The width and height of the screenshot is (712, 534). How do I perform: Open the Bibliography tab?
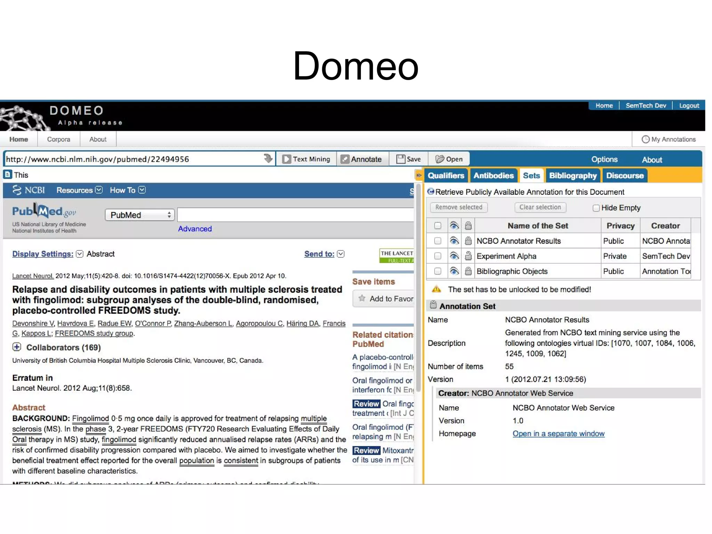pyautogui.click(x=573, y=176)
